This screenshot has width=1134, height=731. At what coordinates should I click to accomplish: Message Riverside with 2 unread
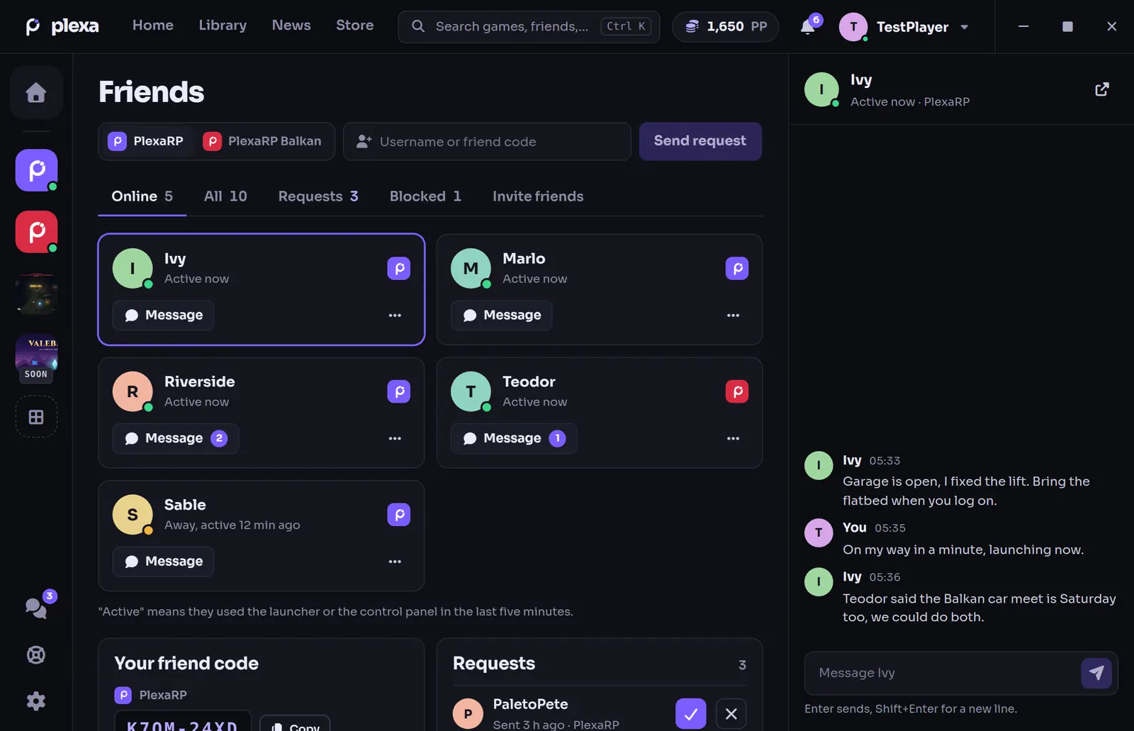tap(176, 438)
